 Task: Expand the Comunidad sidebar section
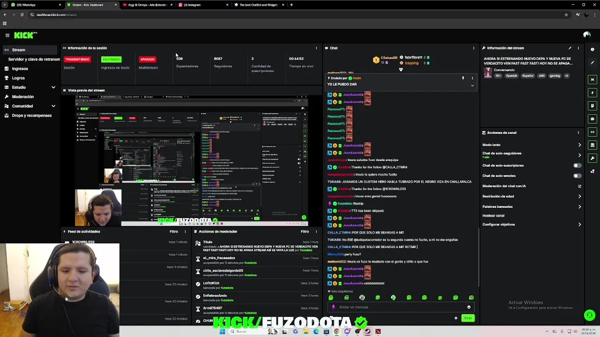[x=53, y=106]
